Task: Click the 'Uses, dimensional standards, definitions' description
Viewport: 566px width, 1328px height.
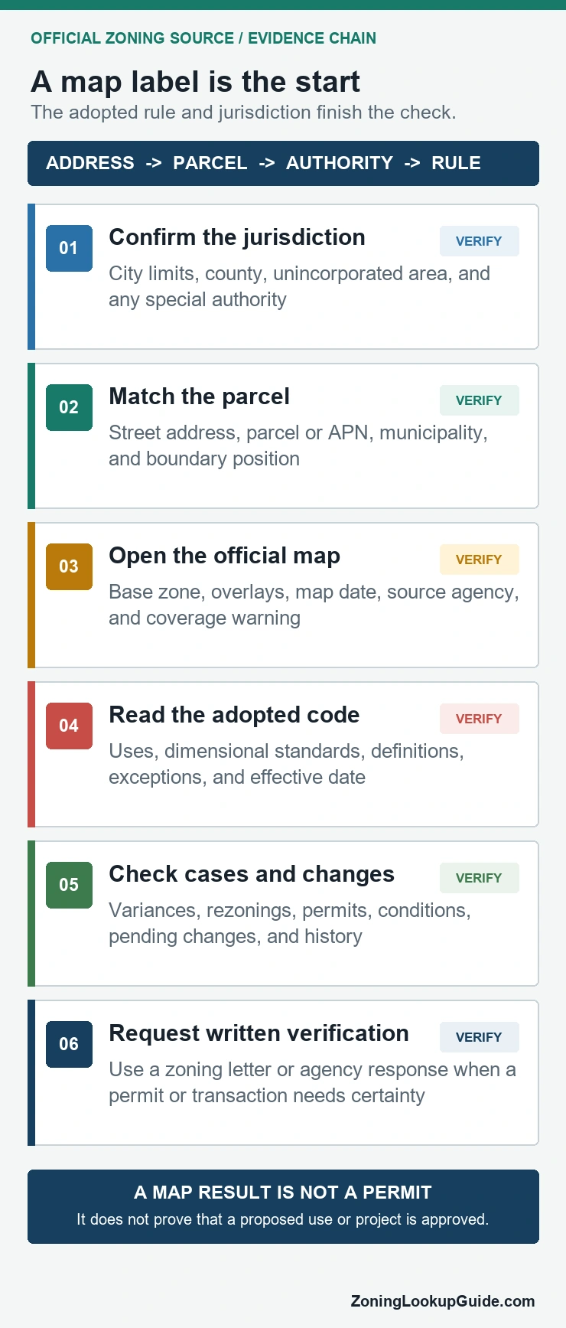Action: [x=286, y=764]
